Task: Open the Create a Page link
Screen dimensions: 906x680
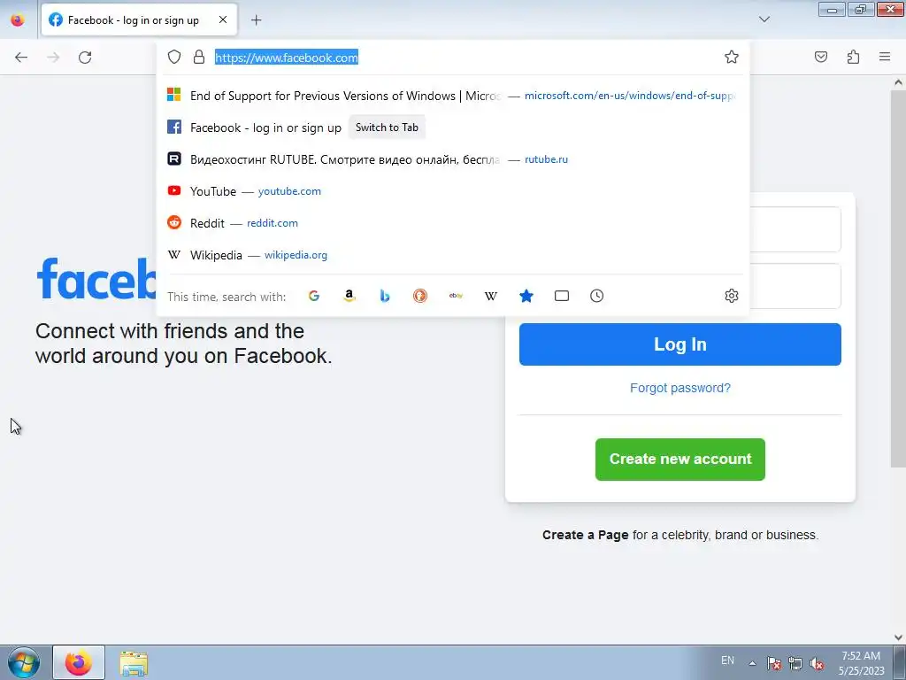Action: 585,535
